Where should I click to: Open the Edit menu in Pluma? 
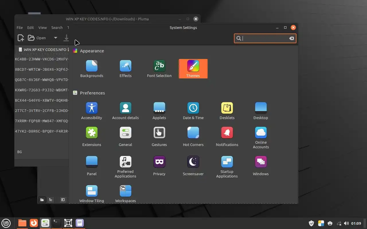(30, 28)
